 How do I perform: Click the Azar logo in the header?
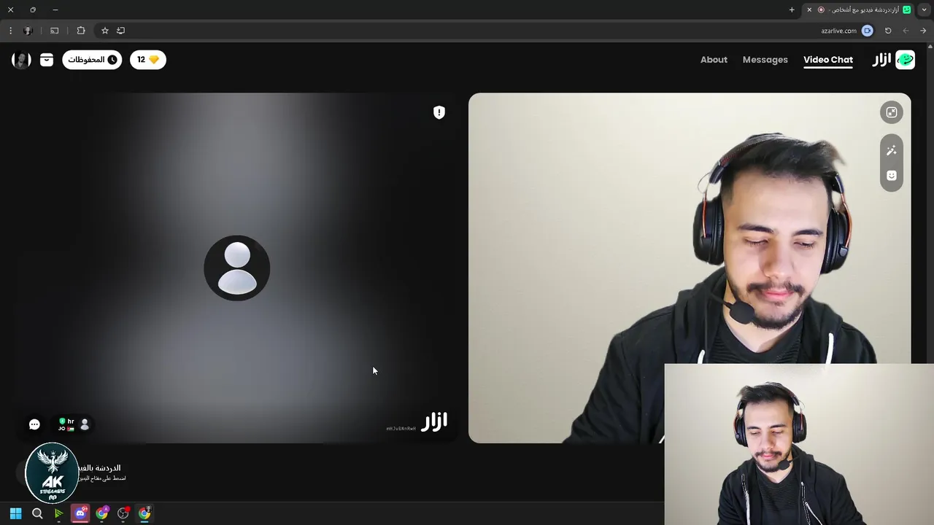click(x=894, y=60)
